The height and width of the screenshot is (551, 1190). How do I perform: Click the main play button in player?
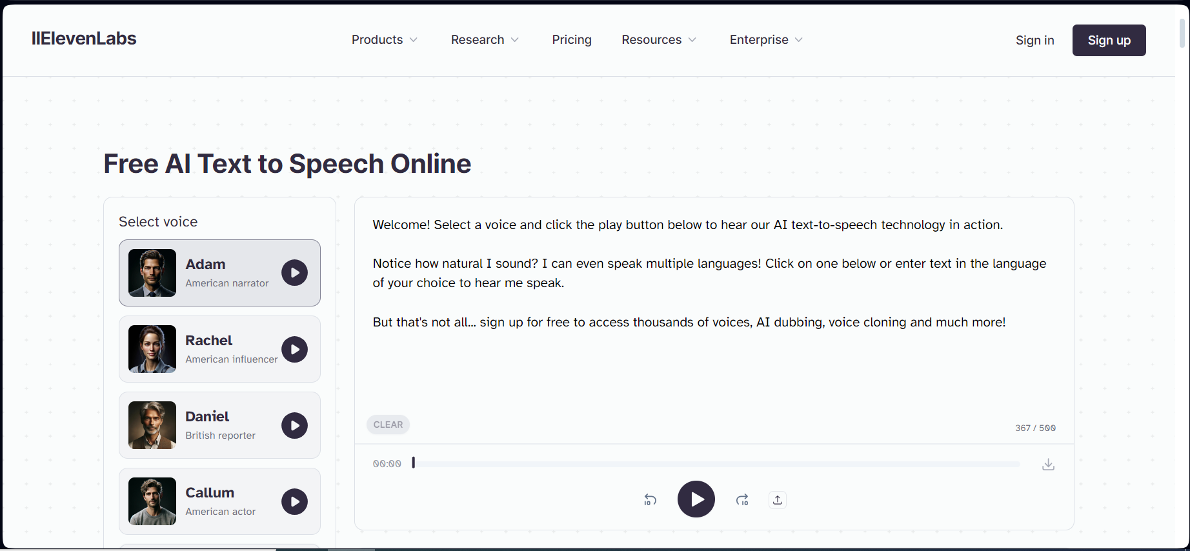tap(696, 499)
